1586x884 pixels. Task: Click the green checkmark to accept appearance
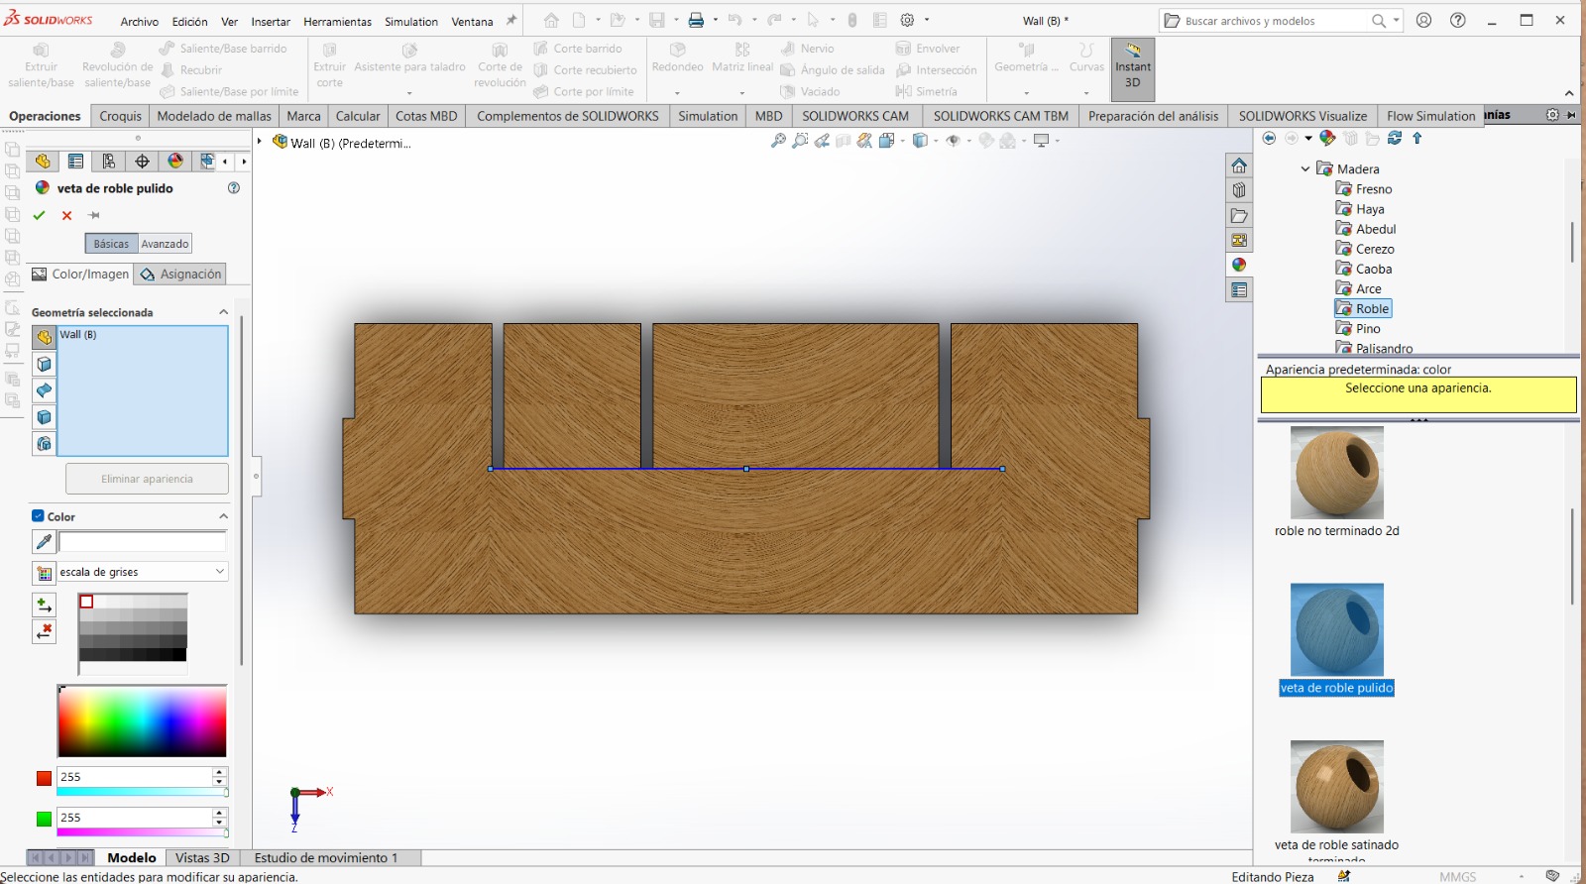[x=40, y=215]
